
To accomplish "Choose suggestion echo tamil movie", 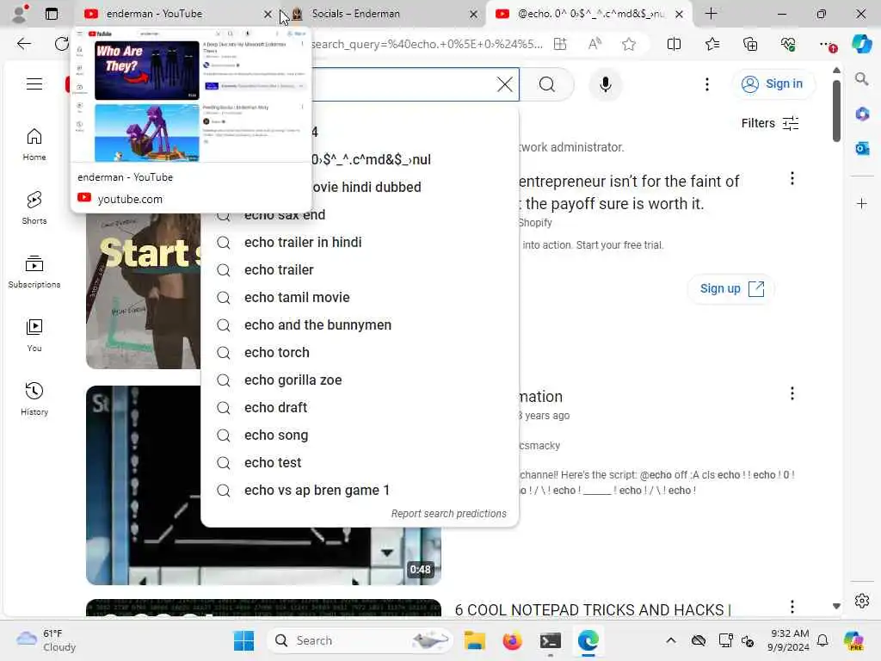I will (360, 297).
